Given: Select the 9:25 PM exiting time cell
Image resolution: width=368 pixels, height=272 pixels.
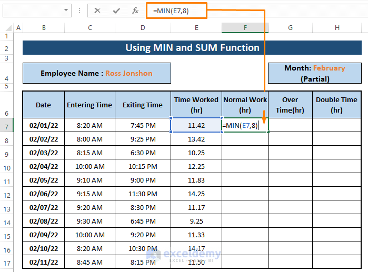Looking at the screenshot, I should [x=143, y=139].
